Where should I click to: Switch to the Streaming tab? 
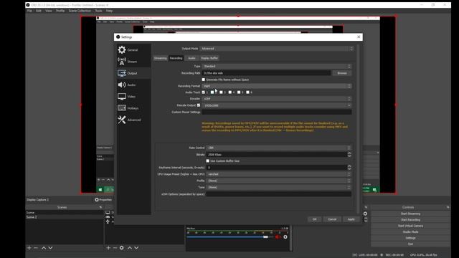point(161,58)
